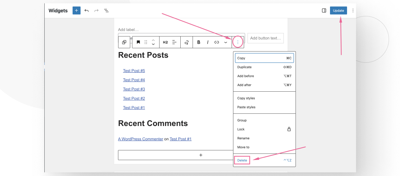Image resolution: width=400 pixels, height=176 pixels.
Task: Select Add after menu item
Action: coord(264,85)
